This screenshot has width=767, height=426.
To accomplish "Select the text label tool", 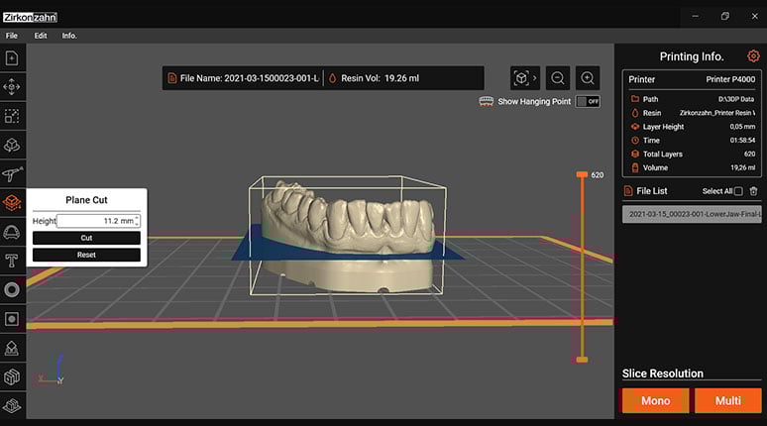I will click(12, 261).
